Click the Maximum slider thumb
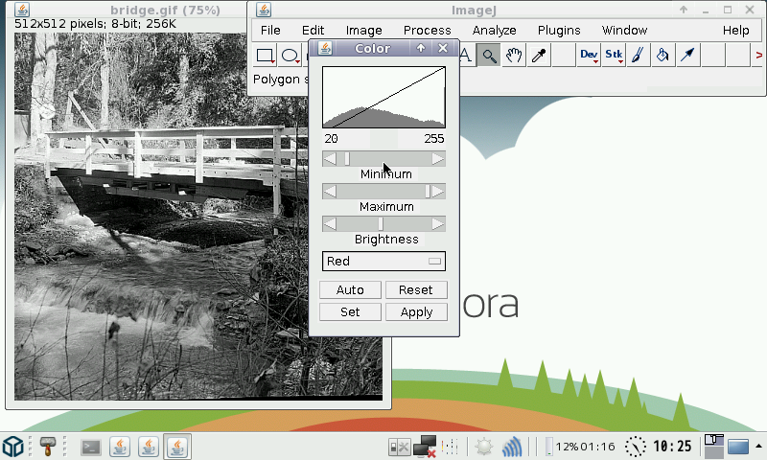 pos(428,191)
